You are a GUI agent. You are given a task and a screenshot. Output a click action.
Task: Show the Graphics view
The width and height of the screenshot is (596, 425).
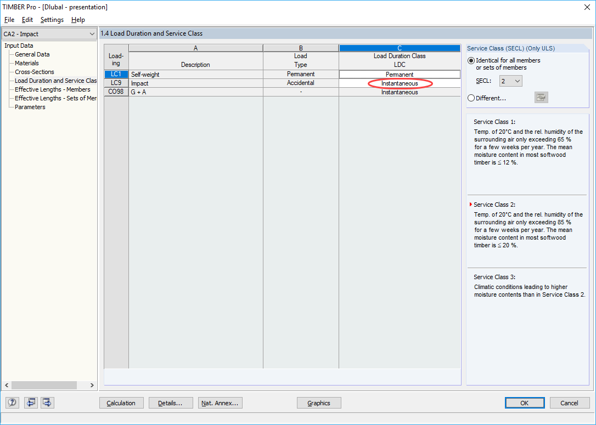[x=319, y=403]
